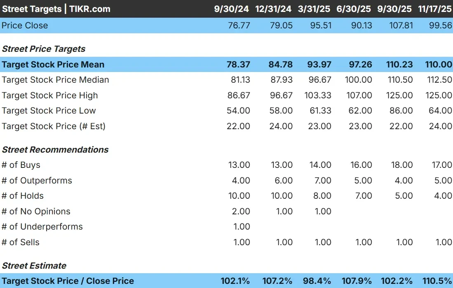Select the Street Price Targets section heading
The height and width of the screenshot is (288, 453).
coord(44,49)
